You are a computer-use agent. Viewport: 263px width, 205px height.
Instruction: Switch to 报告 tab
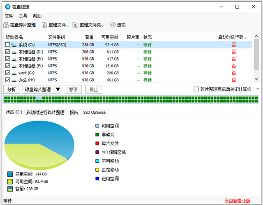74,112
